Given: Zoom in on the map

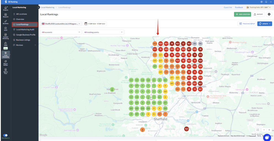Looking at the screenshot, I should [269, 130].
